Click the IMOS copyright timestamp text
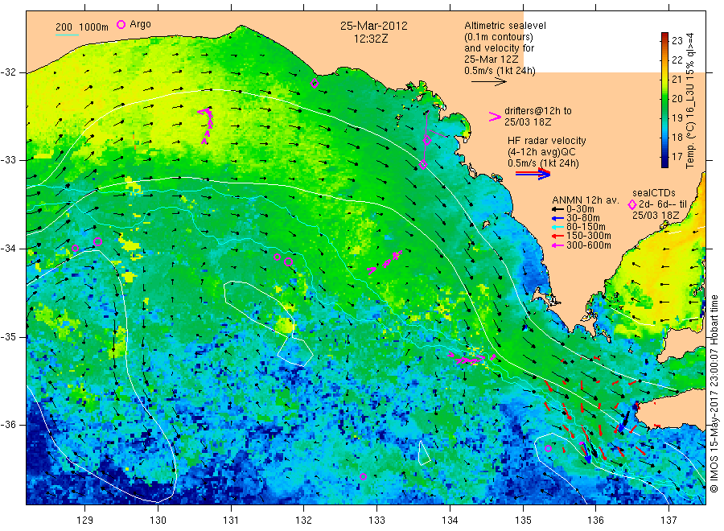724x531 pixels. pos(714,393)
